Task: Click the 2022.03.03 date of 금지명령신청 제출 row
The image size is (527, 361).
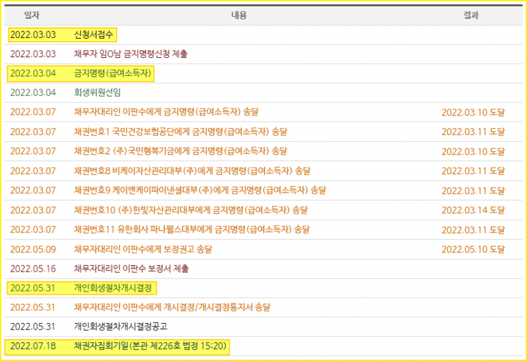Action: 33,54
